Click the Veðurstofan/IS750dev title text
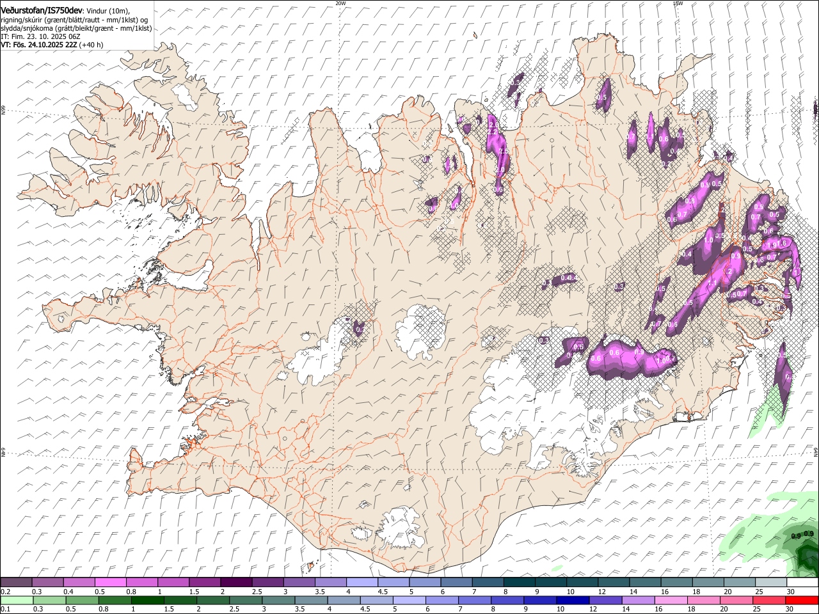The width and height of the screenshot is (819, 614). click(x=42, y=10)
